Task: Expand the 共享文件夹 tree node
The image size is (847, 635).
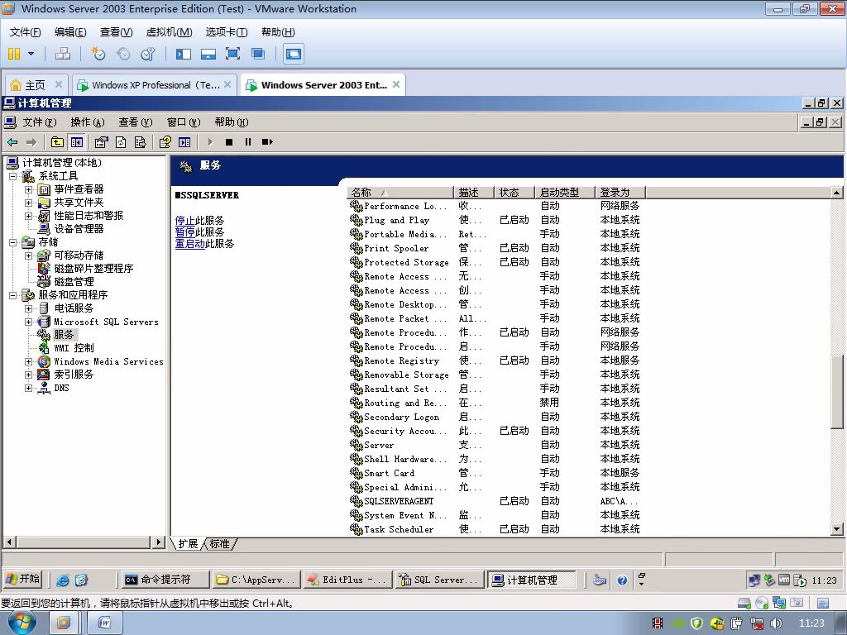Action: 28,203
